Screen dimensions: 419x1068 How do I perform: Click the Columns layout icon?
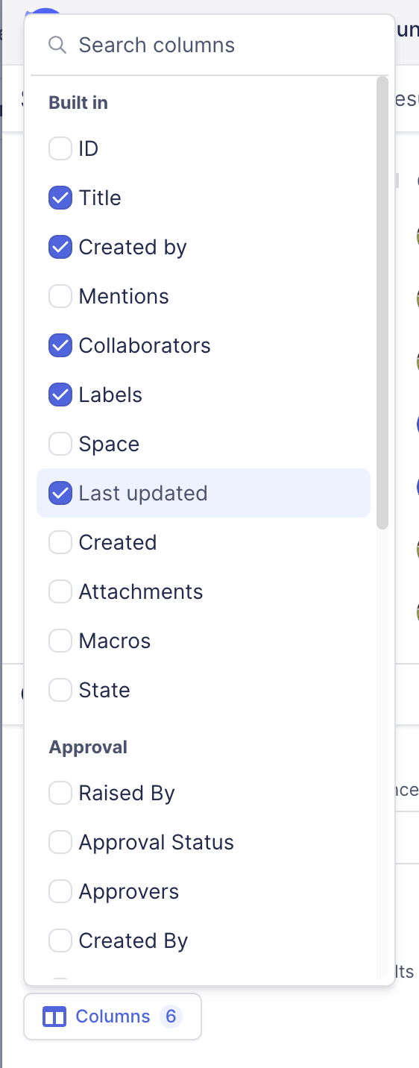click(x=54, y=1017)
